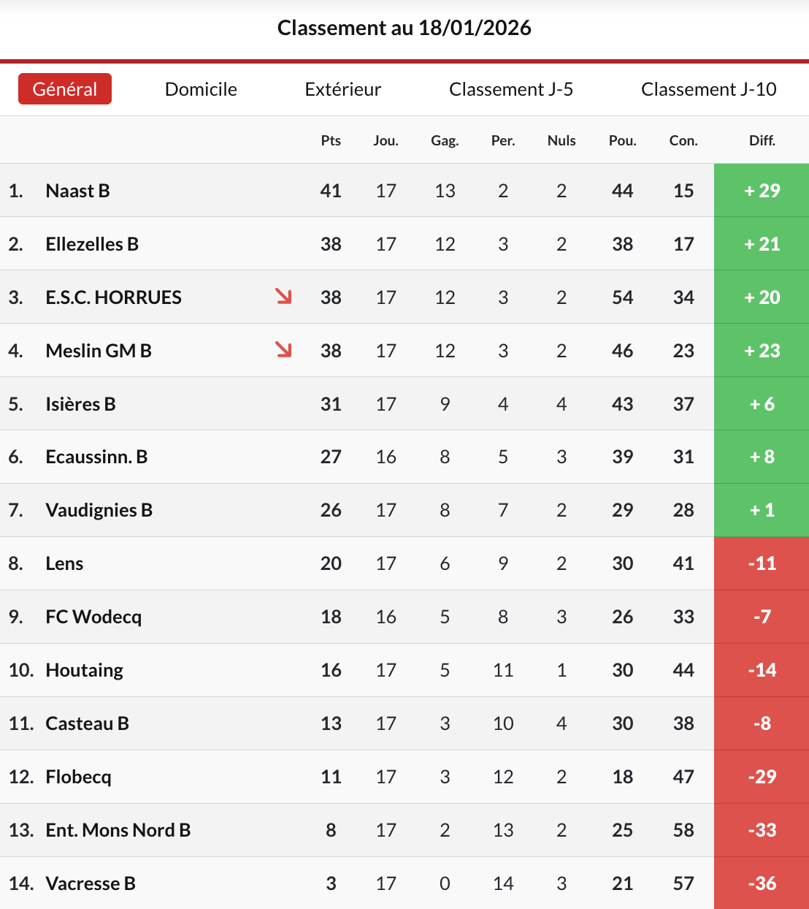Screen dimensions: 809x909
Task: Click the red down arrow beside Meslin GM B
Action: coord(283,349)
